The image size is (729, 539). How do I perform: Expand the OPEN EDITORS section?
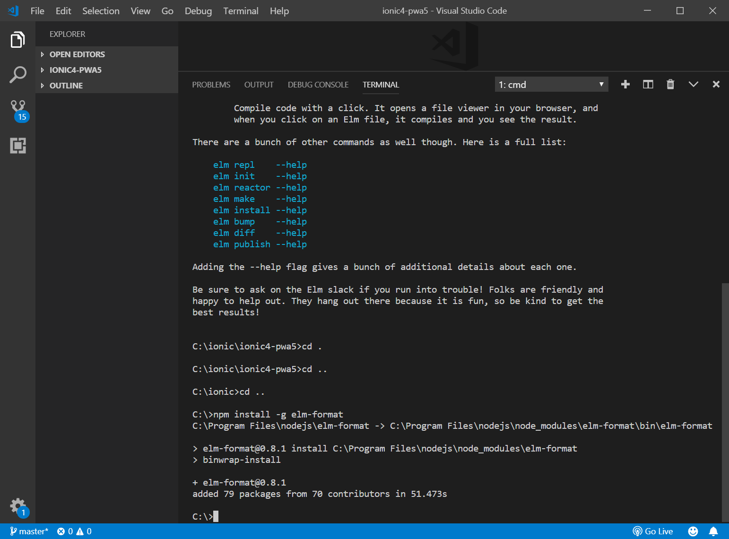click(x=77, y=54)
